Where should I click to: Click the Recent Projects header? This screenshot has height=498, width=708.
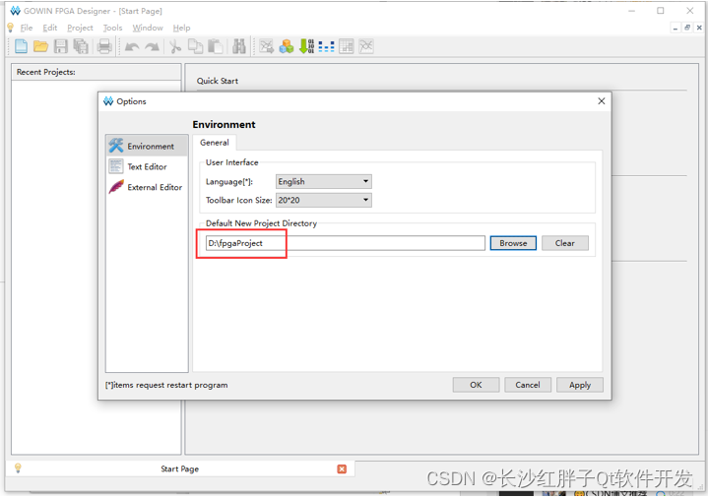pos(46,72)
